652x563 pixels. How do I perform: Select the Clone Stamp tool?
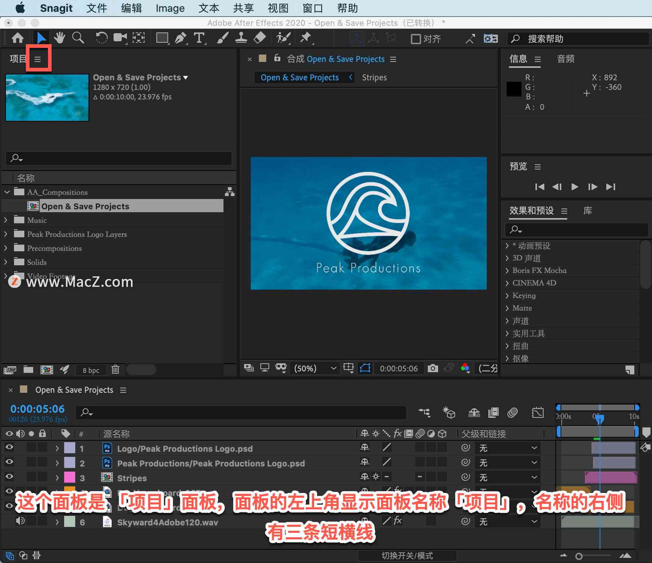click(x=241, y=38)
